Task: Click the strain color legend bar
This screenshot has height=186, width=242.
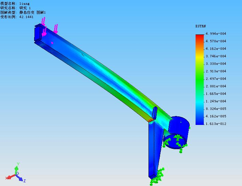Action: (x=200, y=80)
